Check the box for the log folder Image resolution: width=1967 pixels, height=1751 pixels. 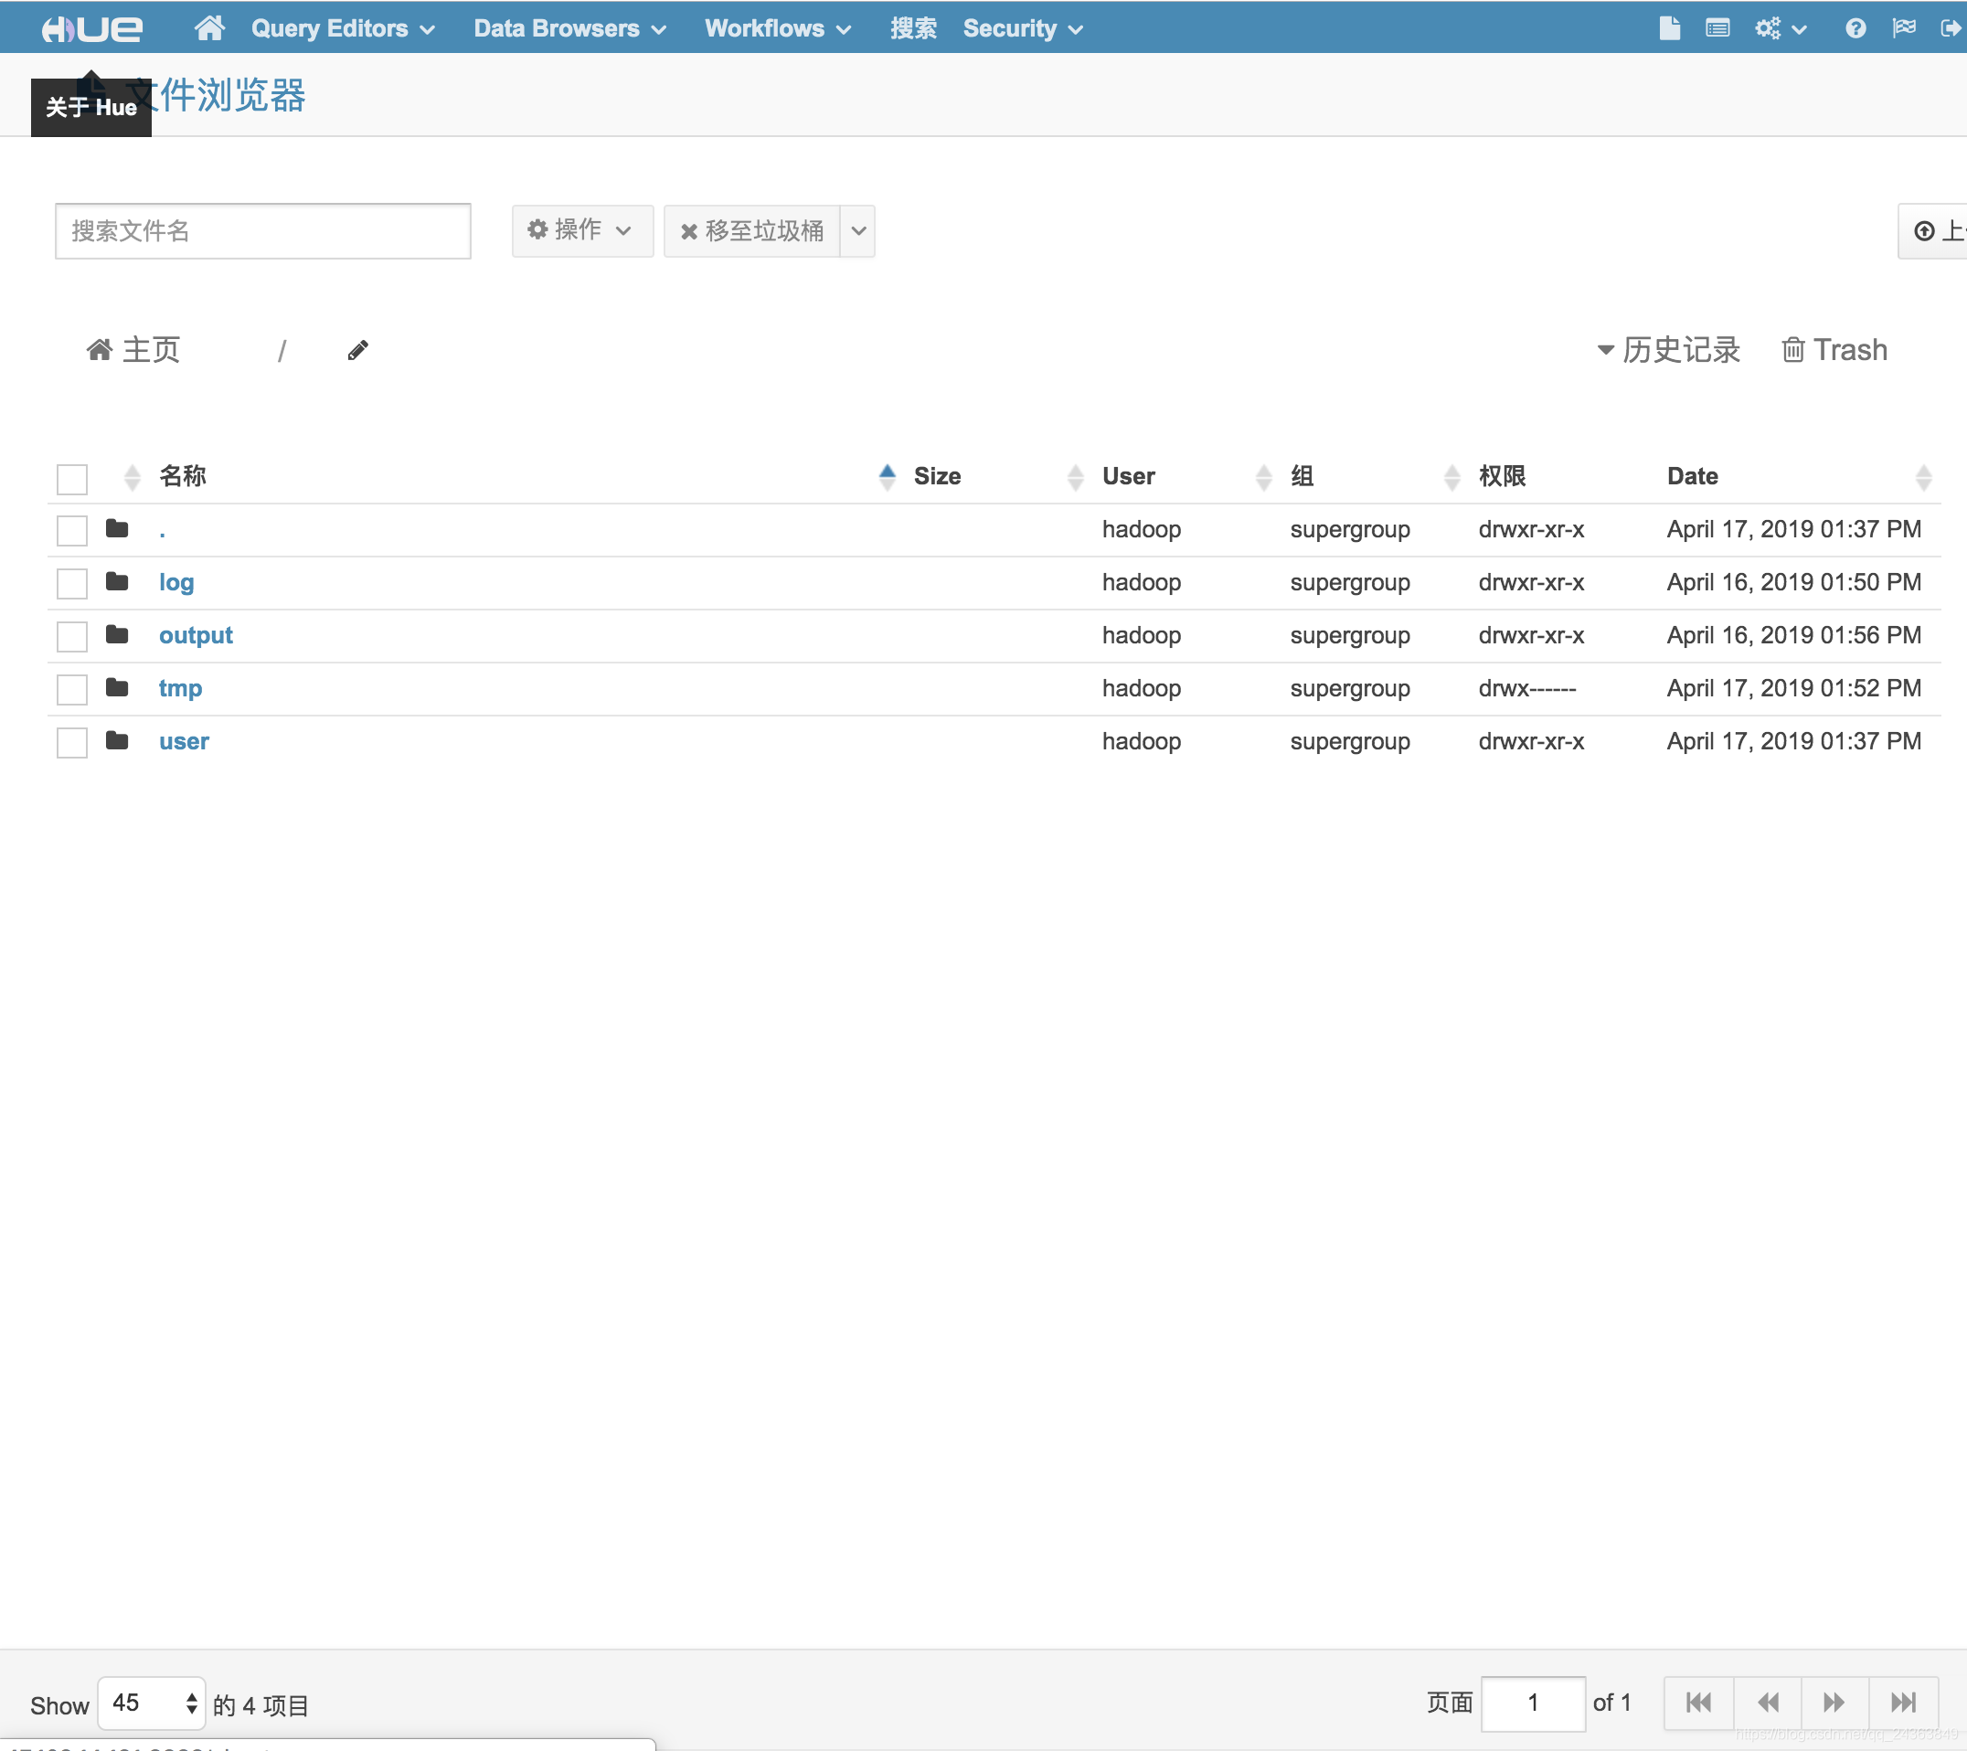[x=72, y=583]
